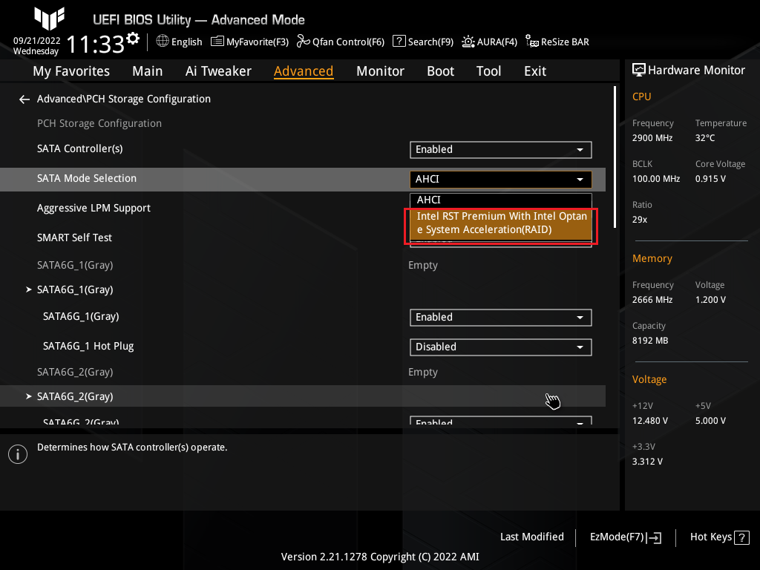This screenshot has width=760, height=570.
Task: Open SATA6G_1 Hot Plug Disabled dropdown
Action: [x=501, y=347]
